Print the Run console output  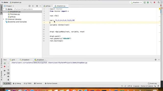[x=8, y=76]
